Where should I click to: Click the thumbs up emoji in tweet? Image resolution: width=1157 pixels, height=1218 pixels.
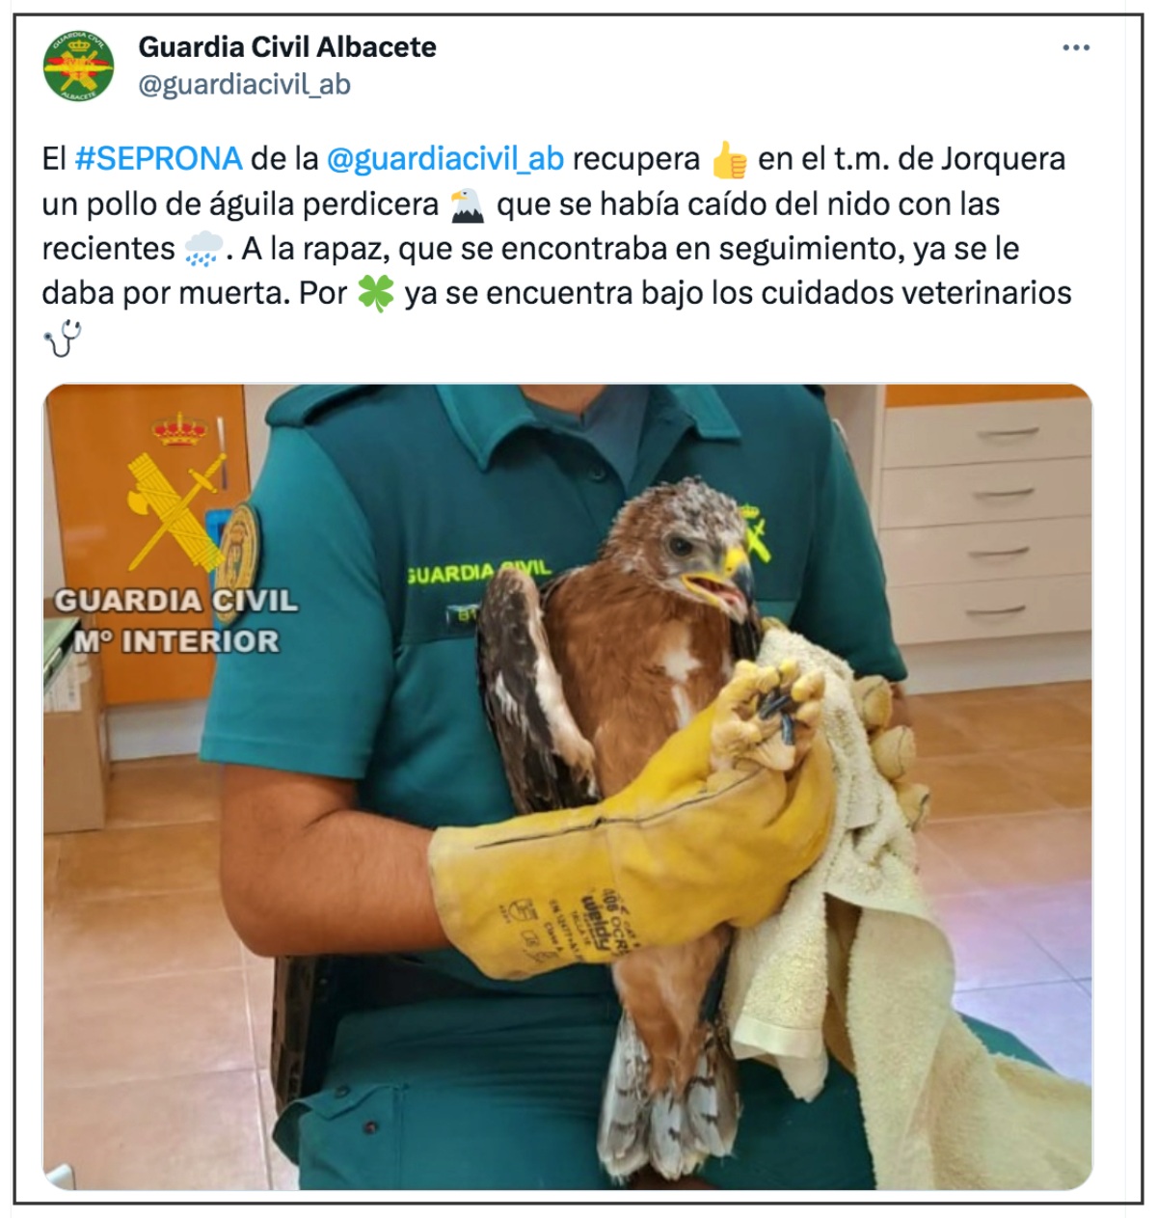click(729, 160)
